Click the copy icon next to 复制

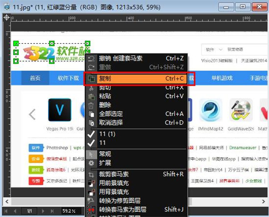click(x=91, y=79)
